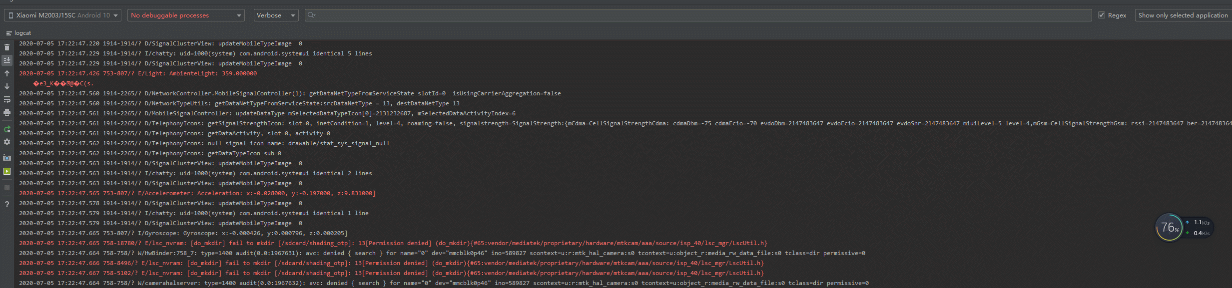The height and width of the screenshot is (288, 1232).
Task: Open Show only selected application dropdown
Action: [x=1183, y=15]
